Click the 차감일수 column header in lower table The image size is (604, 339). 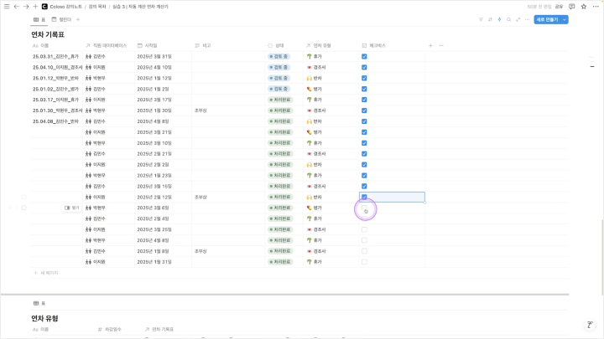pyautogui.click(x=110, y=330)
